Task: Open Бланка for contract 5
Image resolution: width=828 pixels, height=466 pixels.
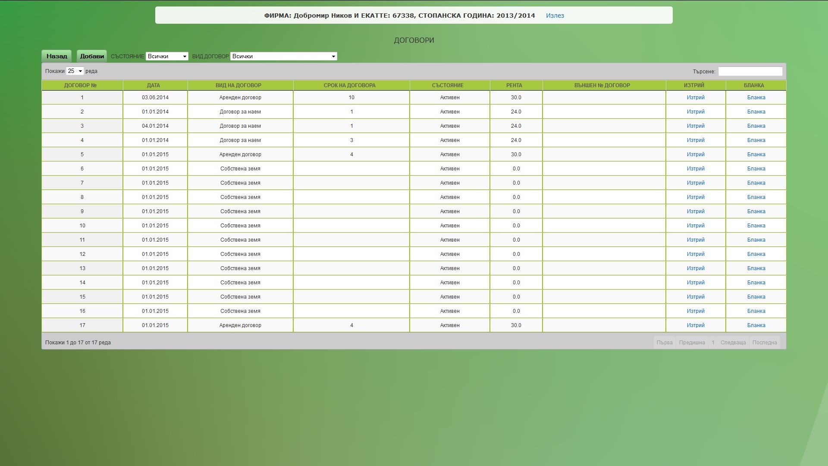Action: pyautogui.click(x=756, y=154)
